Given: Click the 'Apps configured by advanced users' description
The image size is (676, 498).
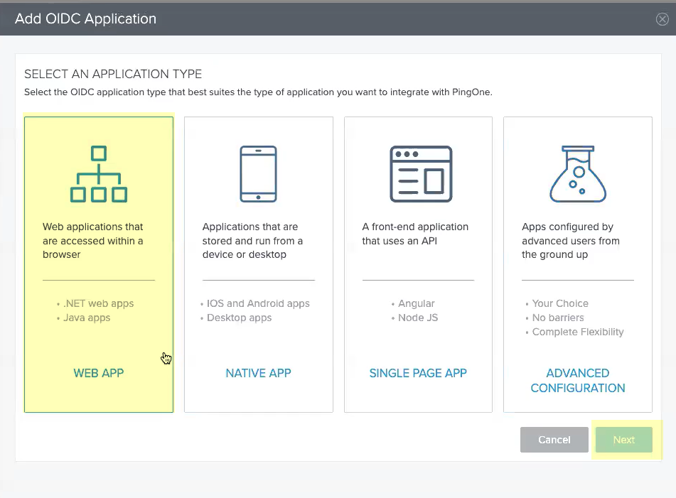Looking at the screenshot, I should click(571, 241).
